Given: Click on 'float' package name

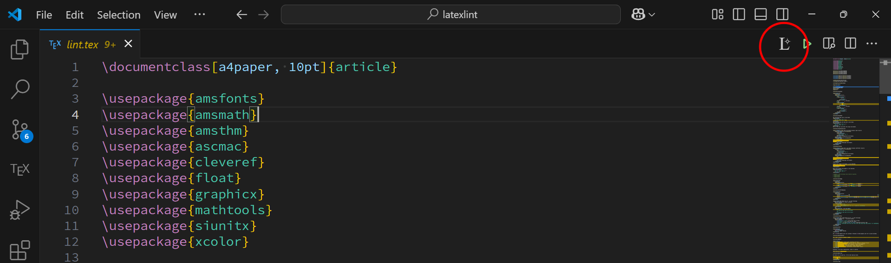Looking at the screenshot, I should pyautogui.click(x=215, y=178).
